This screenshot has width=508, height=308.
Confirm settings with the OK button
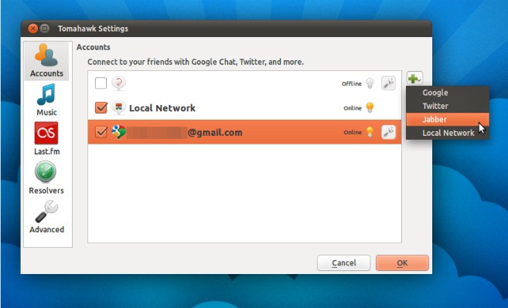click(402, 262)
